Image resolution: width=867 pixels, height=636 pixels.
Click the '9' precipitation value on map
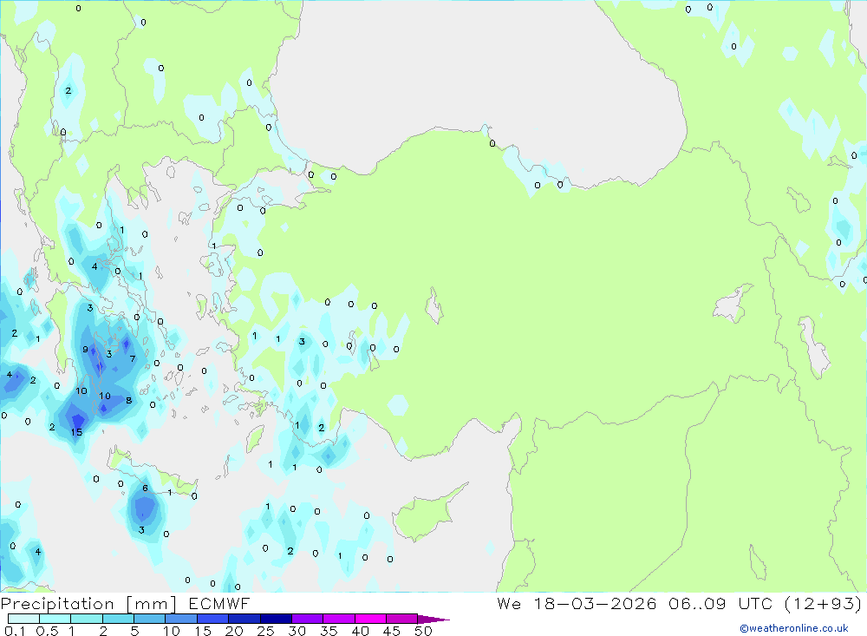[85, 350]
